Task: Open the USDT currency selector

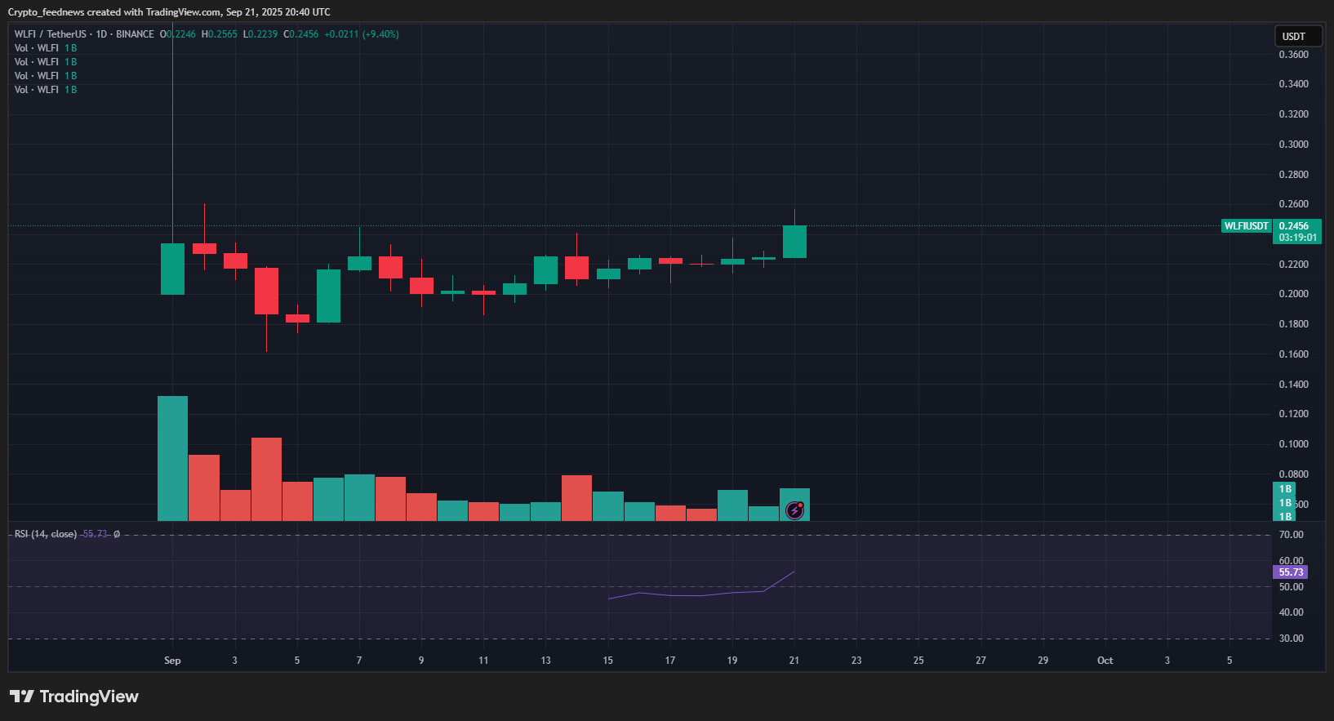Action: click(x=1297, y=37)
